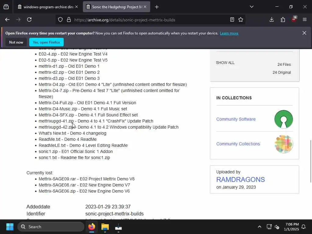Screen dimensions: 312x234
Task: Click the 'Currently lost:' heading text
Action: coord(40,173)
